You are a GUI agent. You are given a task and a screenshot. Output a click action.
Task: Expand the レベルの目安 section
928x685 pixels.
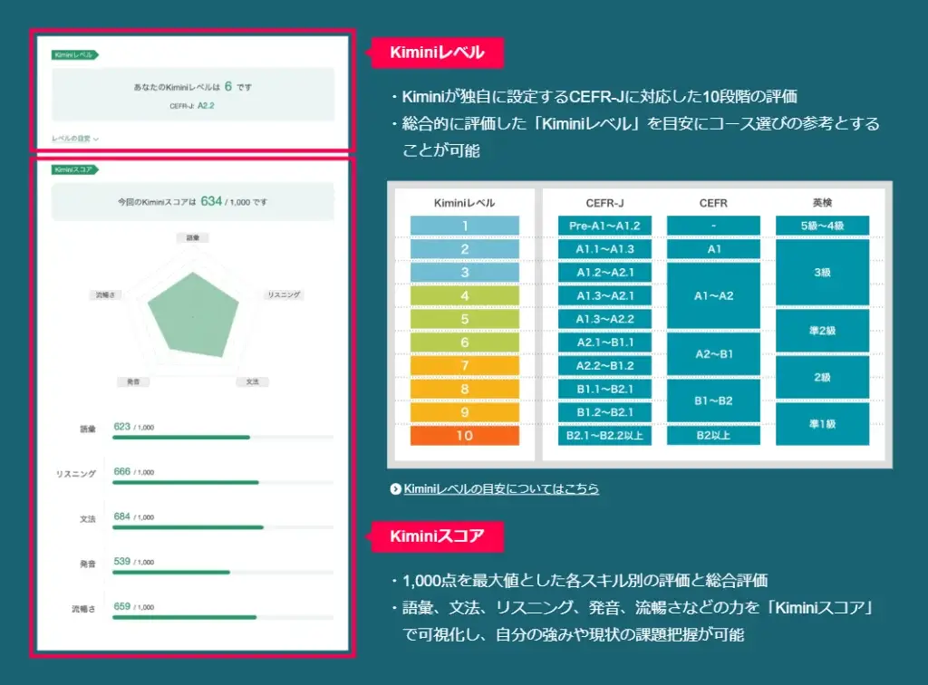tap(75, 139)
